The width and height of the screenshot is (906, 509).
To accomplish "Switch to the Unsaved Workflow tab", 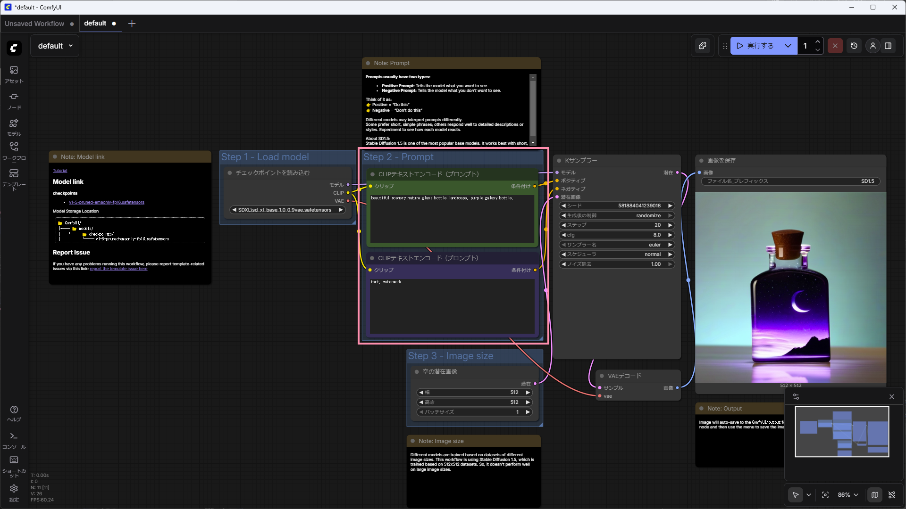I will (x=34, y=24).
